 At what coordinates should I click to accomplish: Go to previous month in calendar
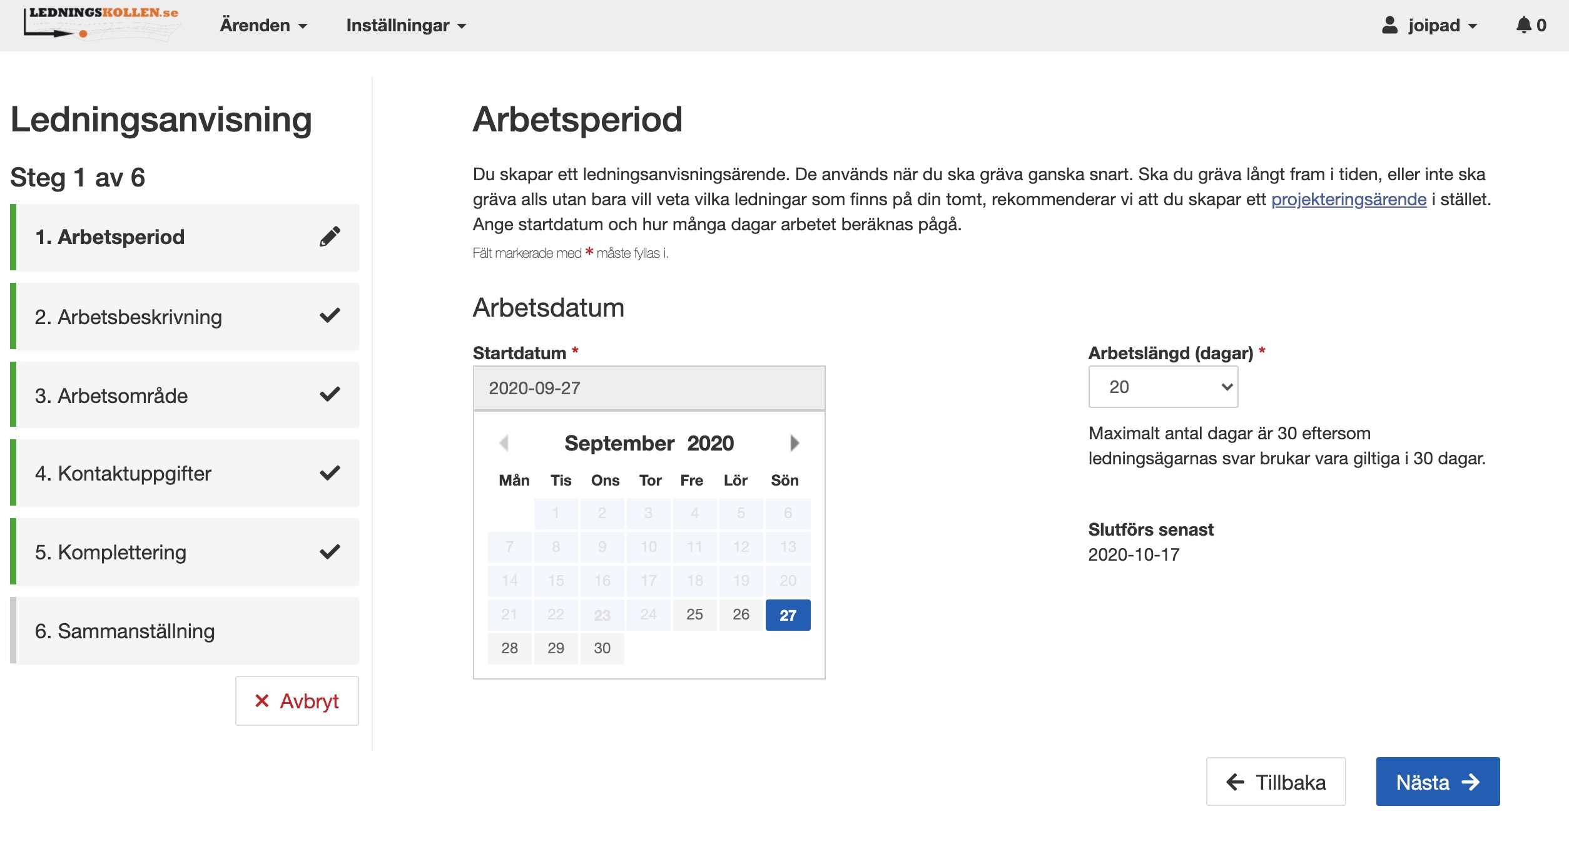click(x=504, y=443)
